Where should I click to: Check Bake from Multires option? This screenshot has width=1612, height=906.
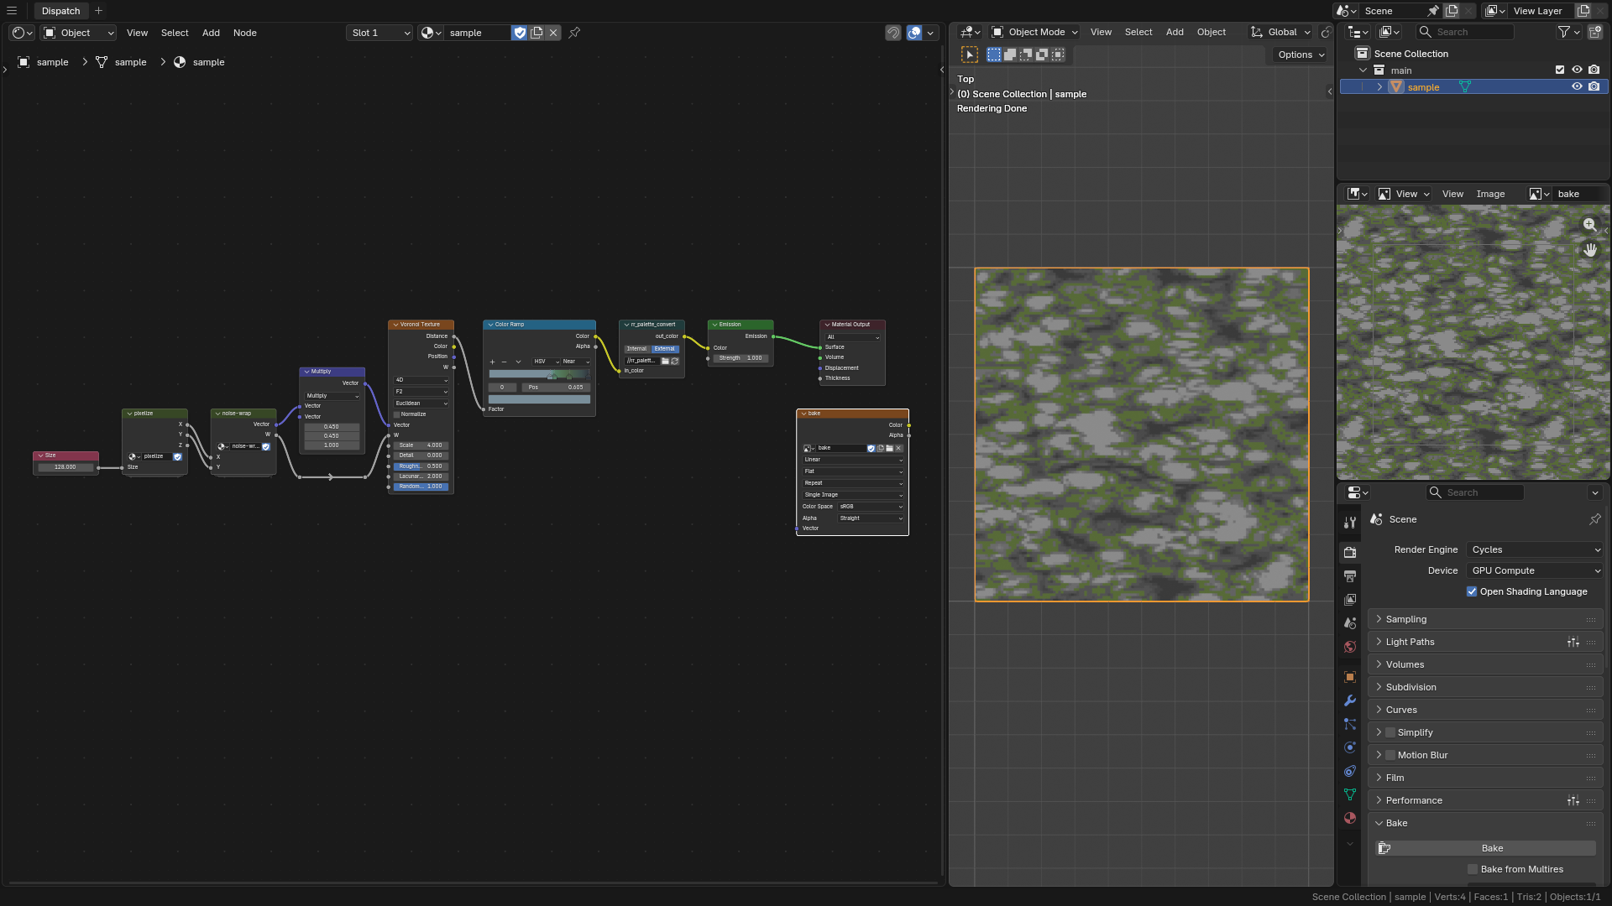[1473, 869]
